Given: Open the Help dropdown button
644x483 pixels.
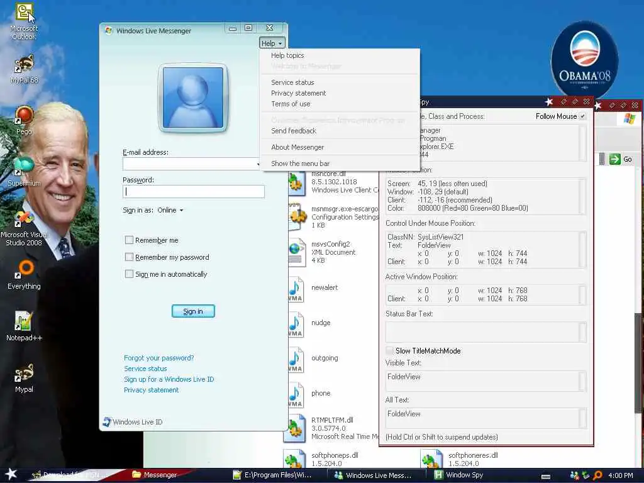Looking at the screenshot, I should coord(272,43).
